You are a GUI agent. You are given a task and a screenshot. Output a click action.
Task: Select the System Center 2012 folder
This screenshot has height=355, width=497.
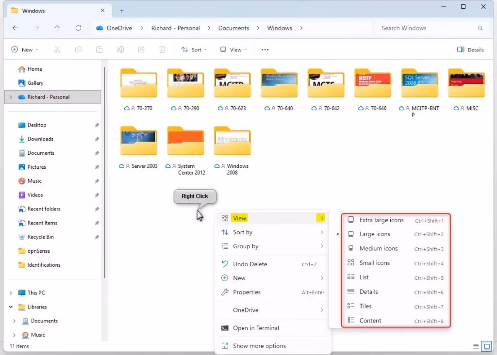(185, 150)
